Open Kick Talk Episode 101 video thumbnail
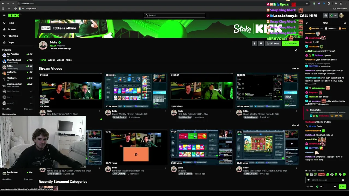Viewport: 349px width, 196px height. coord(201,91)
